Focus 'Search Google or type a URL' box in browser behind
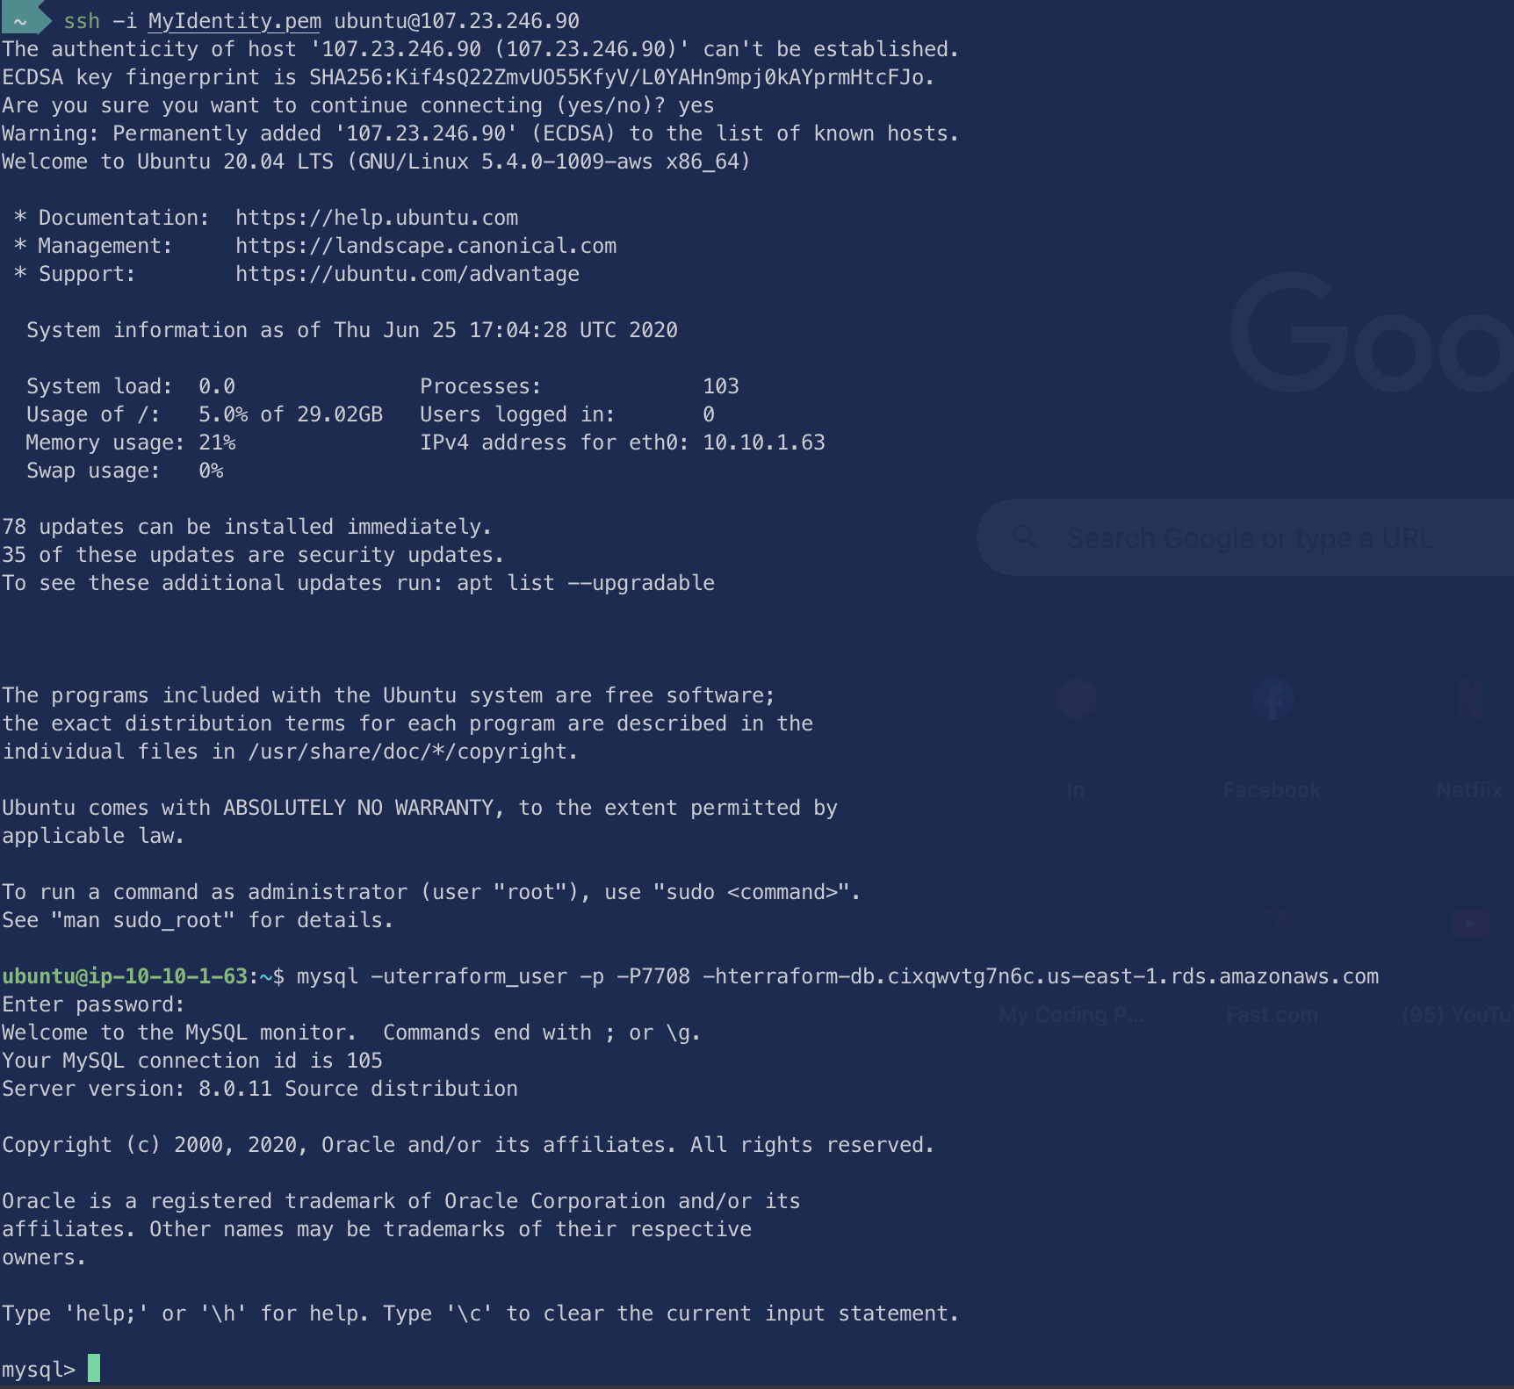The image size is (1514, 1389). point(1245,537)
